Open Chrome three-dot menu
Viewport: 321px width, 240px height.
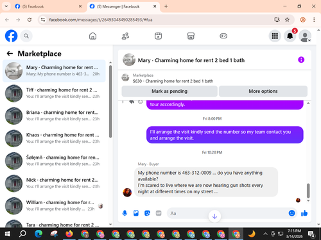click(314, 20)
